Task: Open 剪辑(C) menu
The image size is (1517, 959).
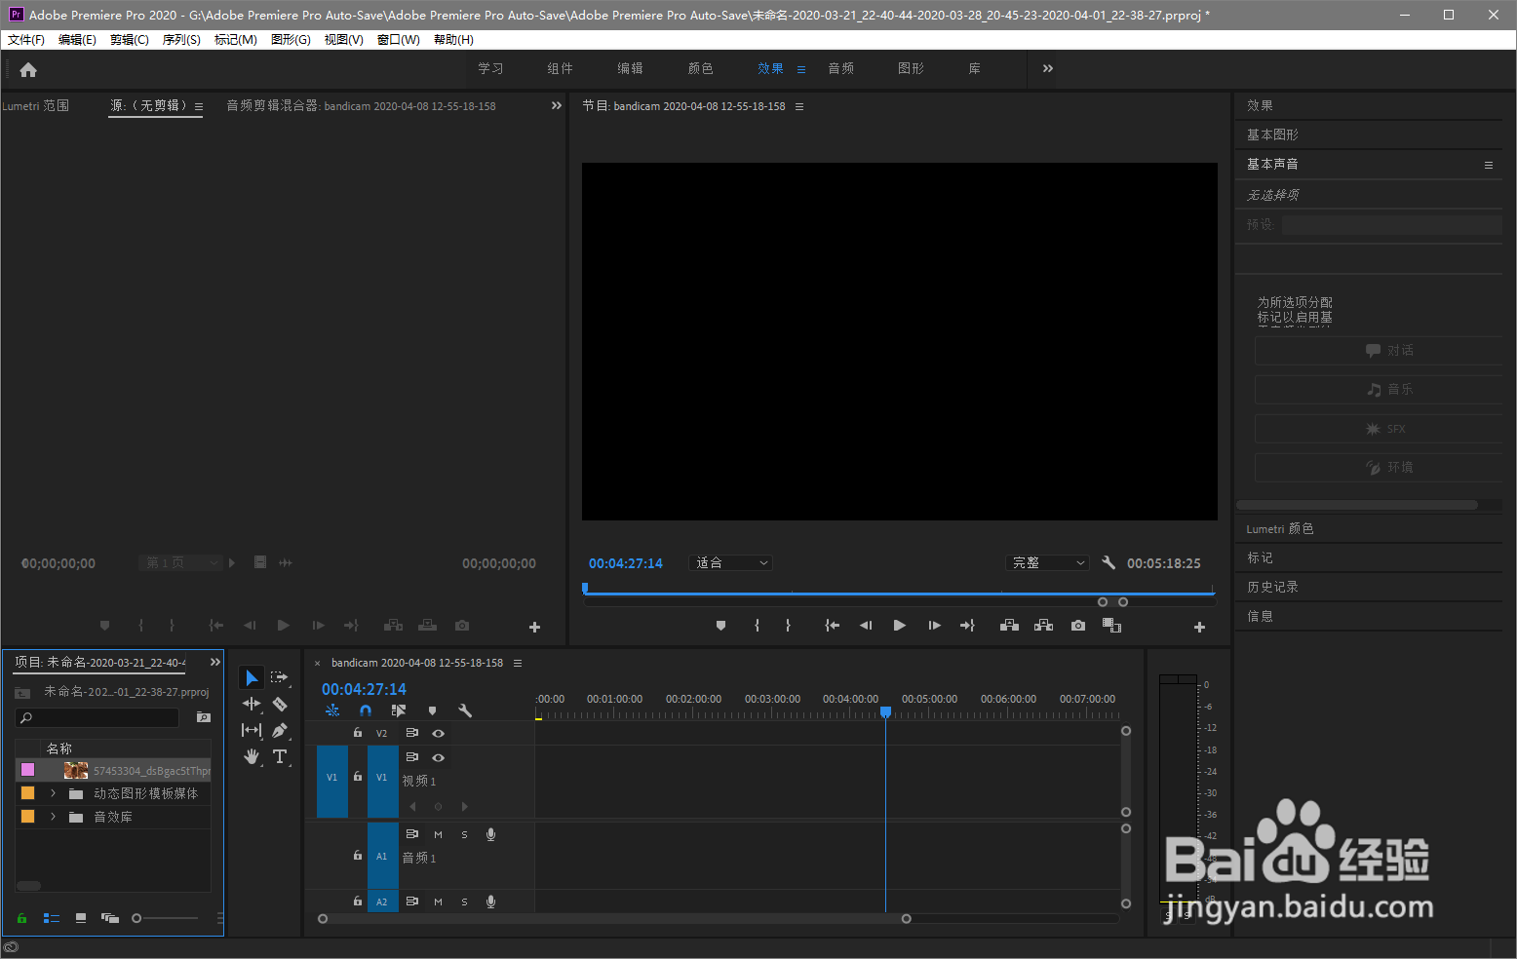Action: [130, 40]
